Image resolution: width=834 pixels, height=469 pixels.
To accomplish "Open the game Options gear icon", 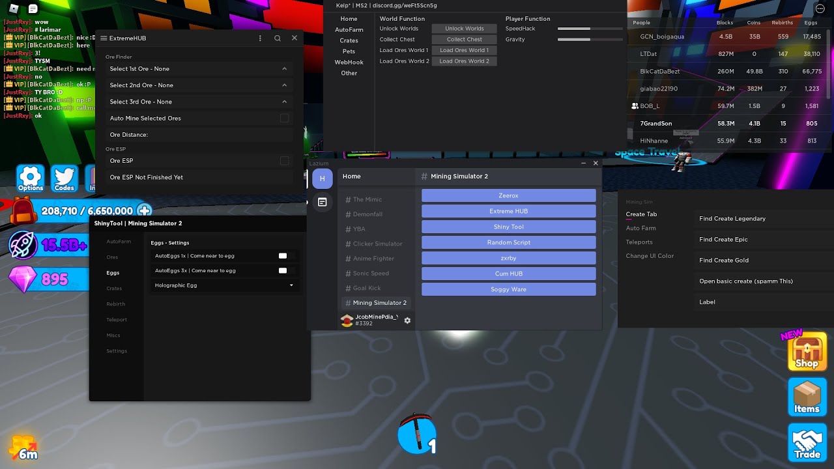I will click(x=31, y=178).
